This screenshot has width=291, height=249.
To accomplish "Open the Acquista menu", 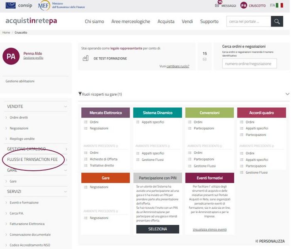I will [x=166, y=21].
